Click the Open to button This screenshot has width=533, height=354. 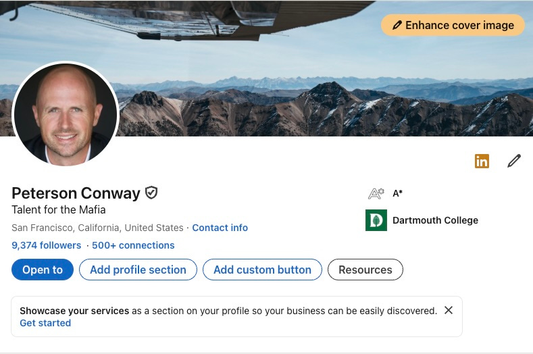click(43, 270)
